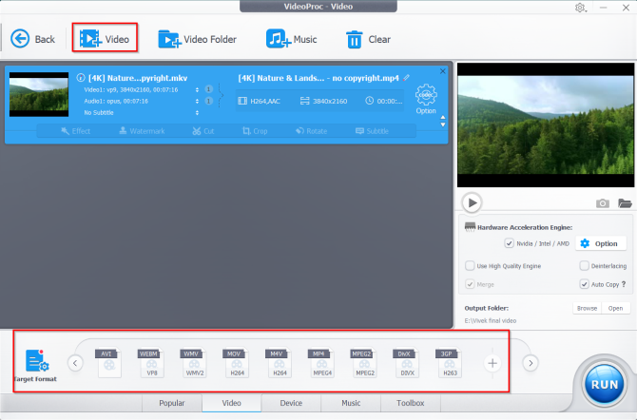Open Target Format settings
637x420 pixels.
click(x=36, y=366)
